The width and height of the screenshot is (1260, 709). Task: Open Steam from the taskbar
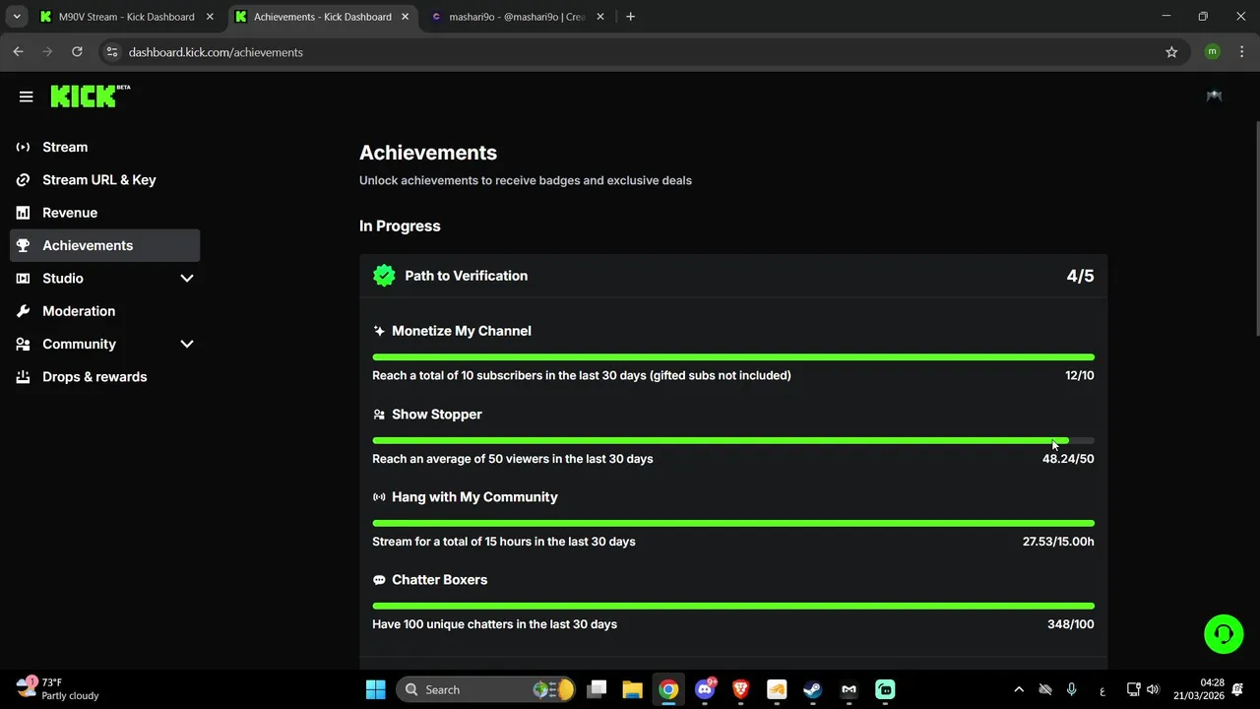812,689
